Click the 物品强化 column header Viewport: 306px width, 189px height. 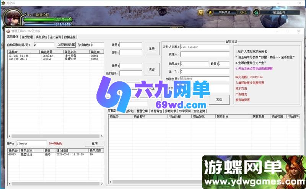[x=203, y=116]
